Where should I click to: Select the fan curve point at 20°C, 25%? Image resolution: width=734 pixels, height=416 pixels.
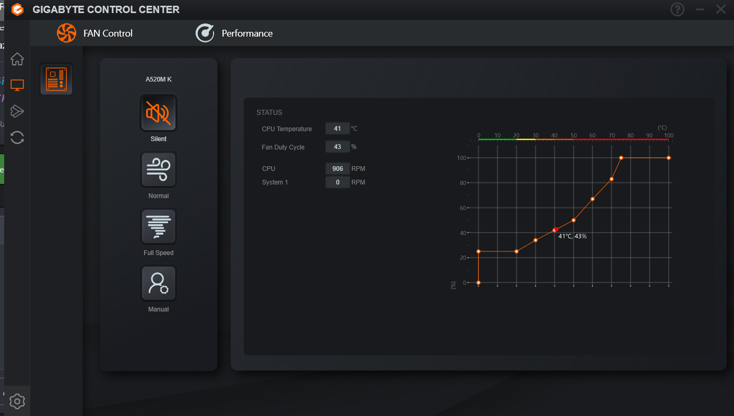(x=516, y=251)
